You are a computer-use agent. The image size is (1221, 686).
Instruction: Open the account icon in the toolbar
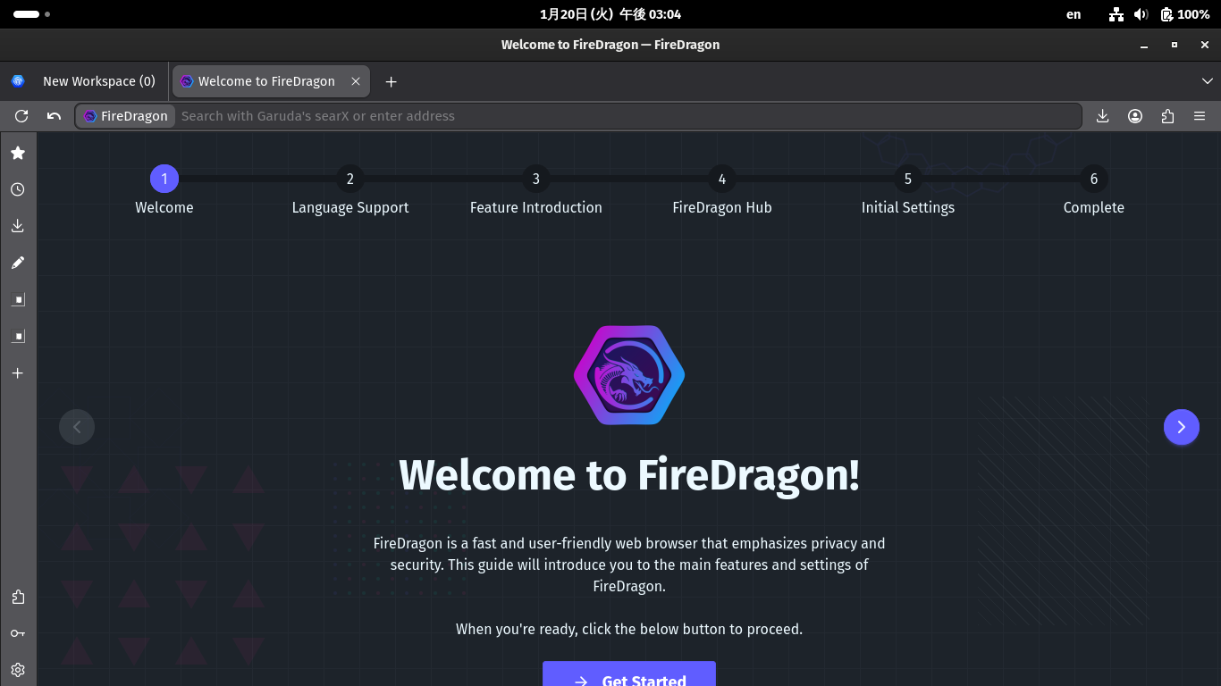tap(1135, 116)
